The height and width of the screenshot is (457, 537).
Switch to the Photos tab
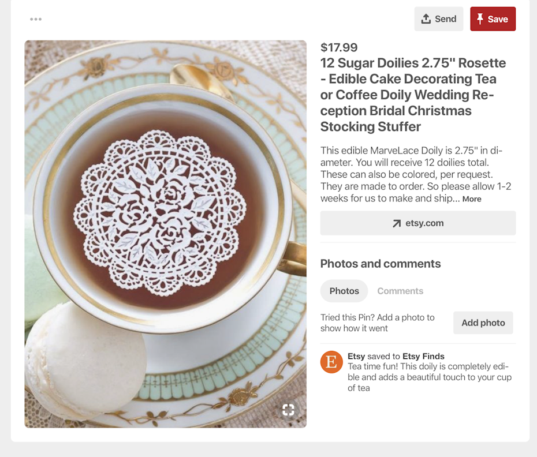pyautogui.click(x=344, y=291)
